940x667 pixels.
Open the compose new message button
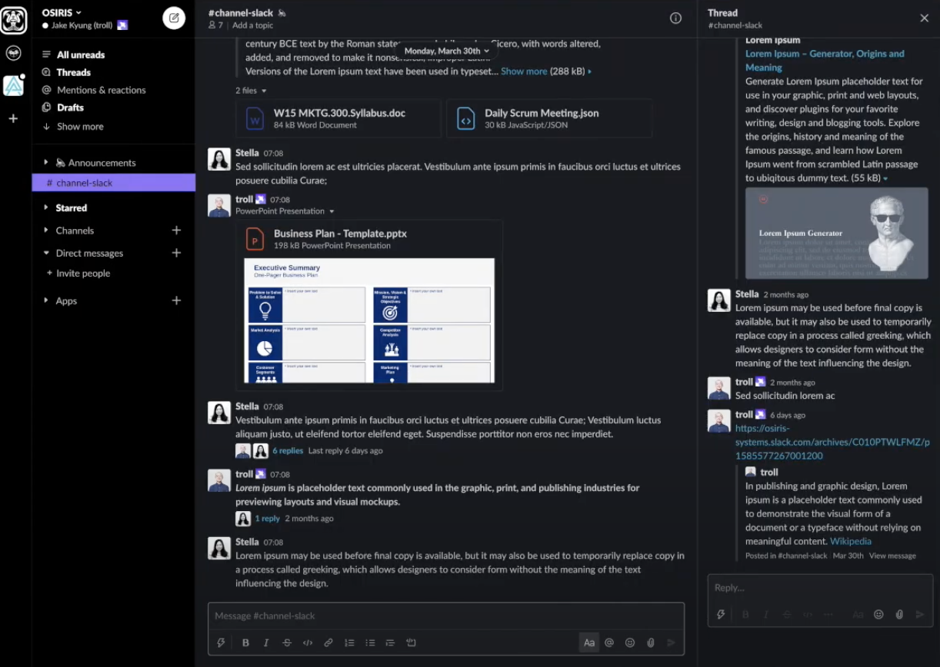point(174,18)
